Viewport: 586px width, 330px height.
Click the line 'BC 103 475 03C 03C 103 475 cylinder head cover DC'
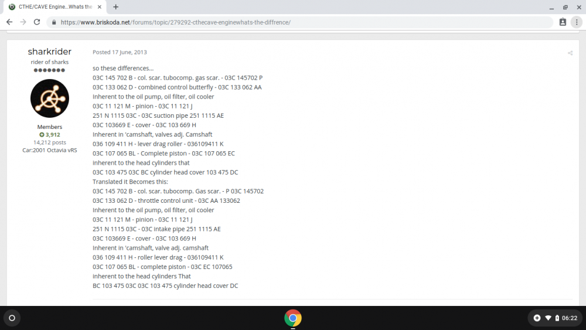pos(165,286)
